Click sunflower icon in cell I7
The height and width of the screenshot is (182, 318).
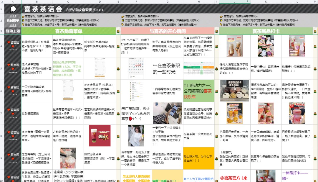(x=217, y=114)
